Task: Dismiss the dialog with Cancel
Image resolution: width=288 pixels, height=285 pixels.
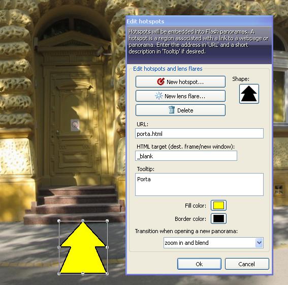Action: pos(247,264)
